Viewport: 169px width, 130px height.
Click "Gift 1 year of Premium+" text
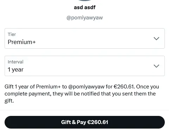(33, 87)
